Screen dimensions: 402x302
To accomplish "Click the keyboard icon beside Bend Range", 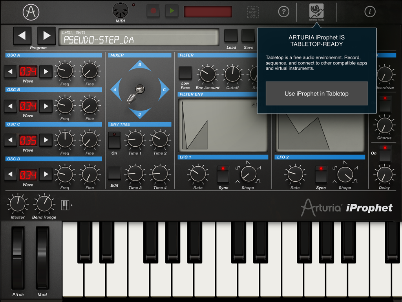I will (x=65, y=204).
